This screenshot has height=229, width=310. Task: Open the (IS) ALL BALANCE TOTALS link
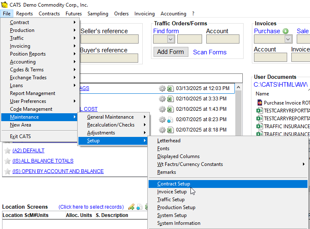pos(43,161)
